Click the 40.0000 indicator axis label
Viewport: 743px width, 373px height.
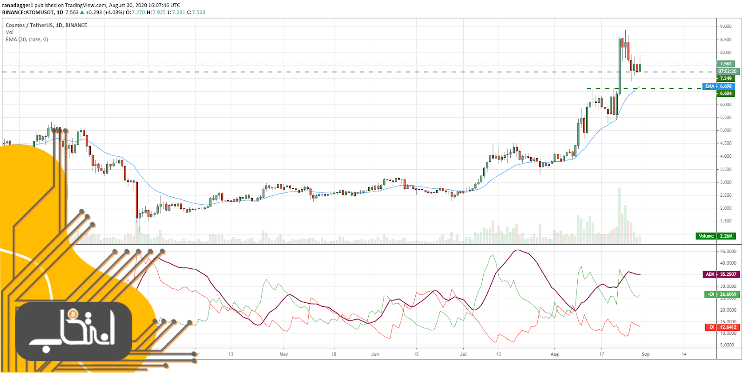tap(728, 263)
